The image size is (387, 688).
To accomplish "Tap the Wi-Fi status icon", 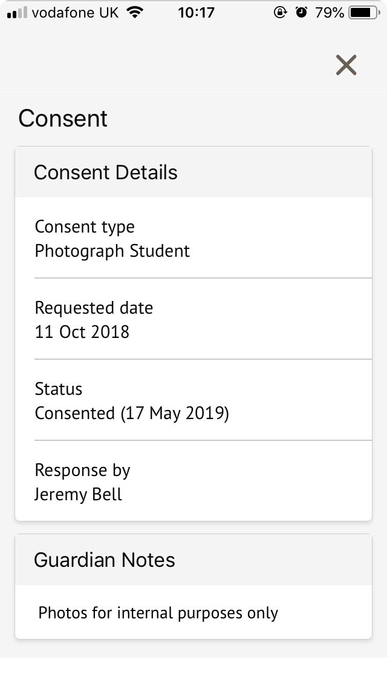I will click(136, 13).
